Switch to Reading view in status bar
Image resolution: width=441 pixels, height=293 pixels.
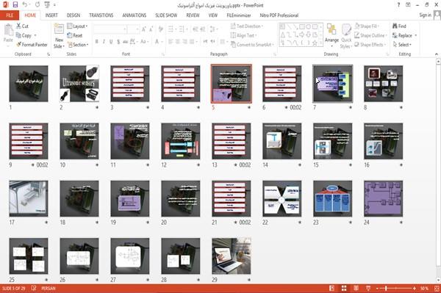[x=356, y=288]
